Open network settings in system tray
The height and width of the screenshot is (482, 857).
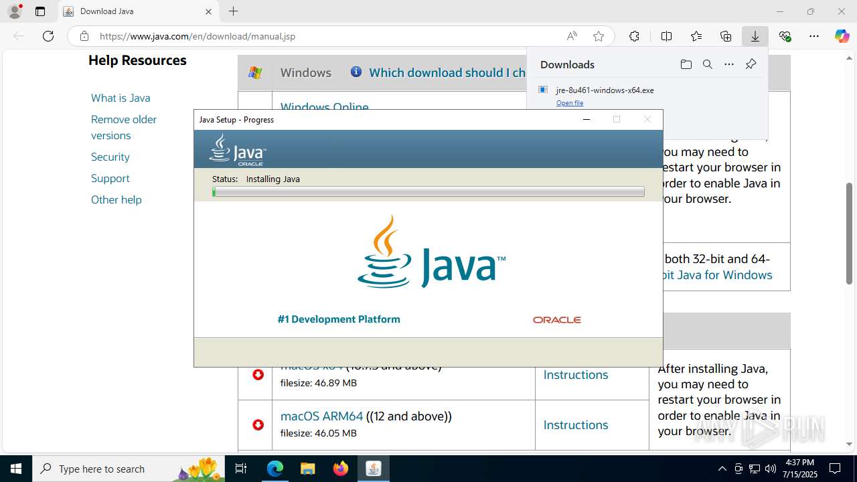pos(755,469)
